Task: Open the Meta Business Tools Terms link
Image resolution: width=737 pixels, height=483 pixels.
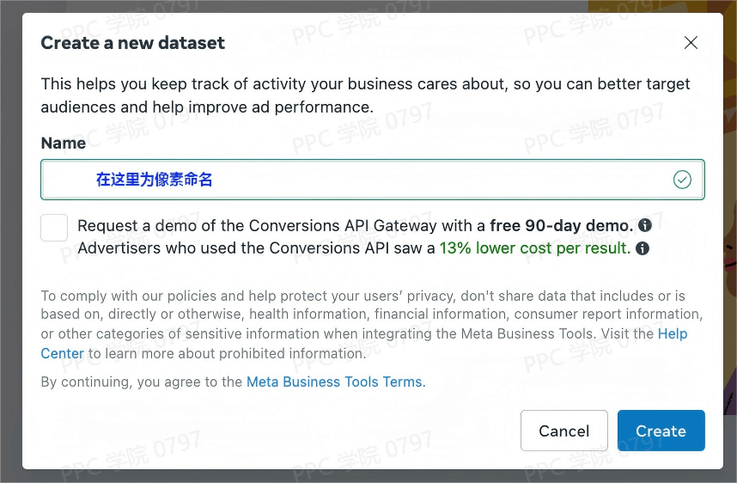Action: click(x=336, y=382)
